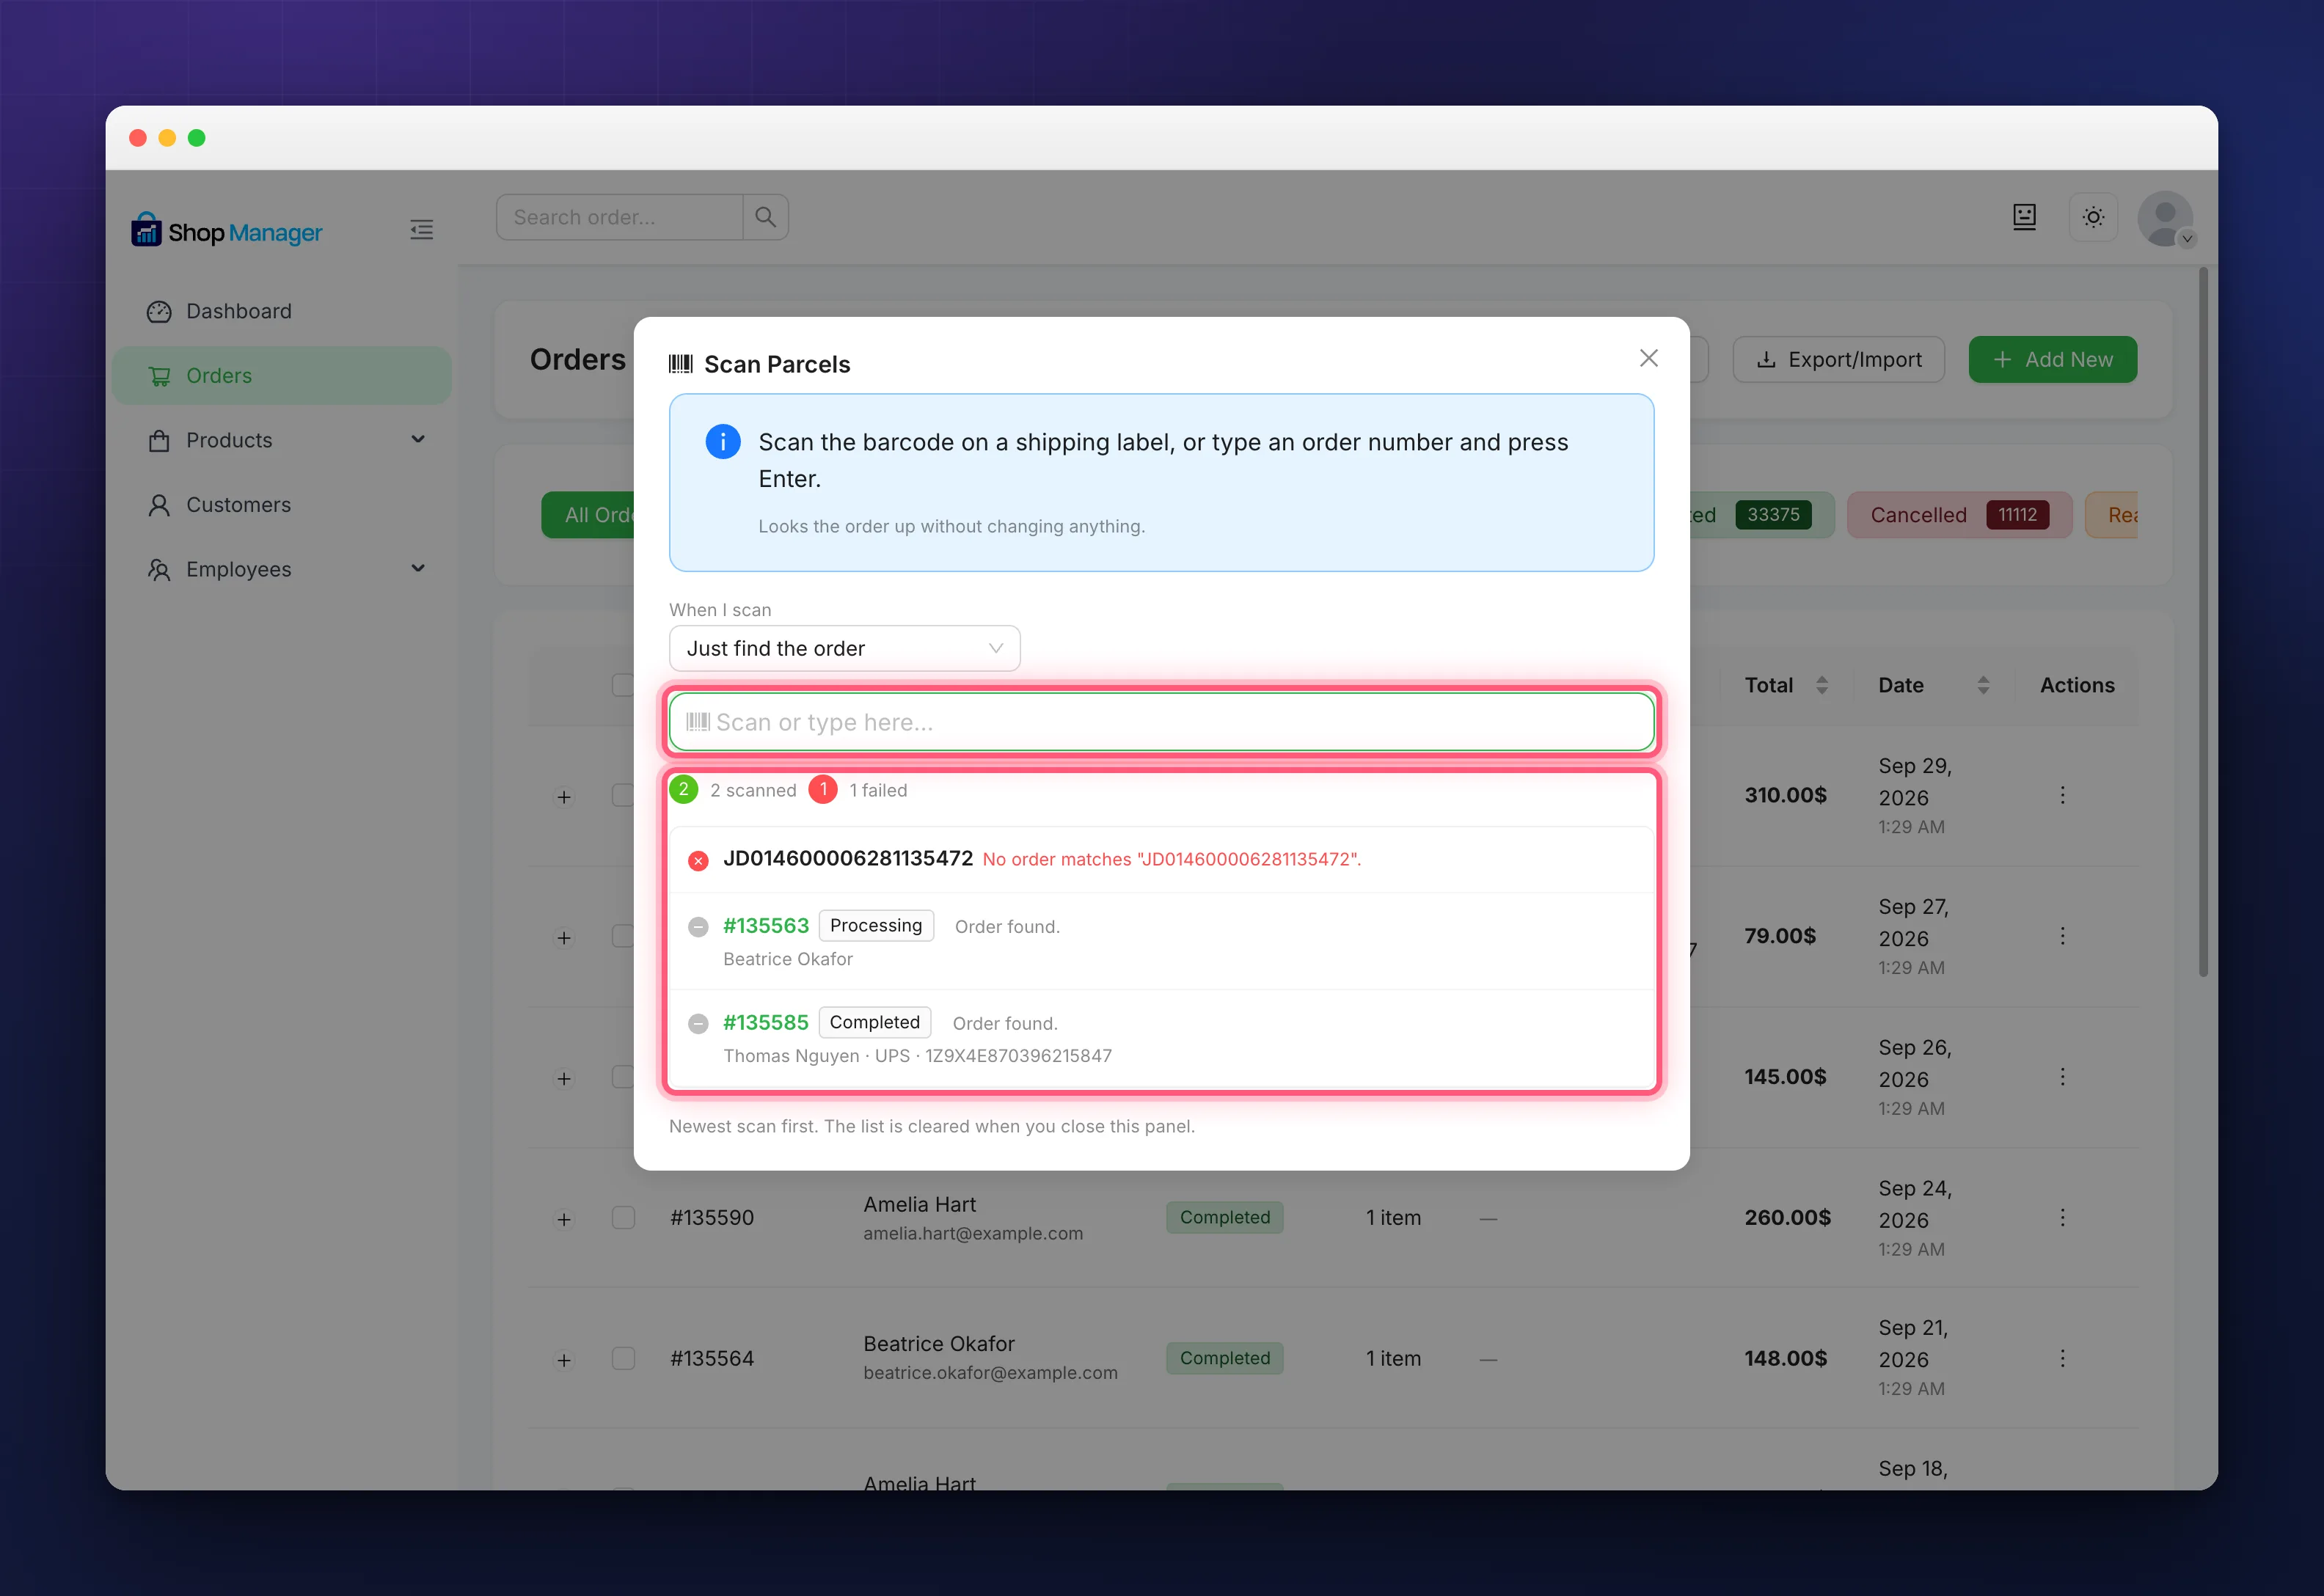The image size is (2324, 1596).
Task: Open scanned order #135563 link
Action: 766,926
